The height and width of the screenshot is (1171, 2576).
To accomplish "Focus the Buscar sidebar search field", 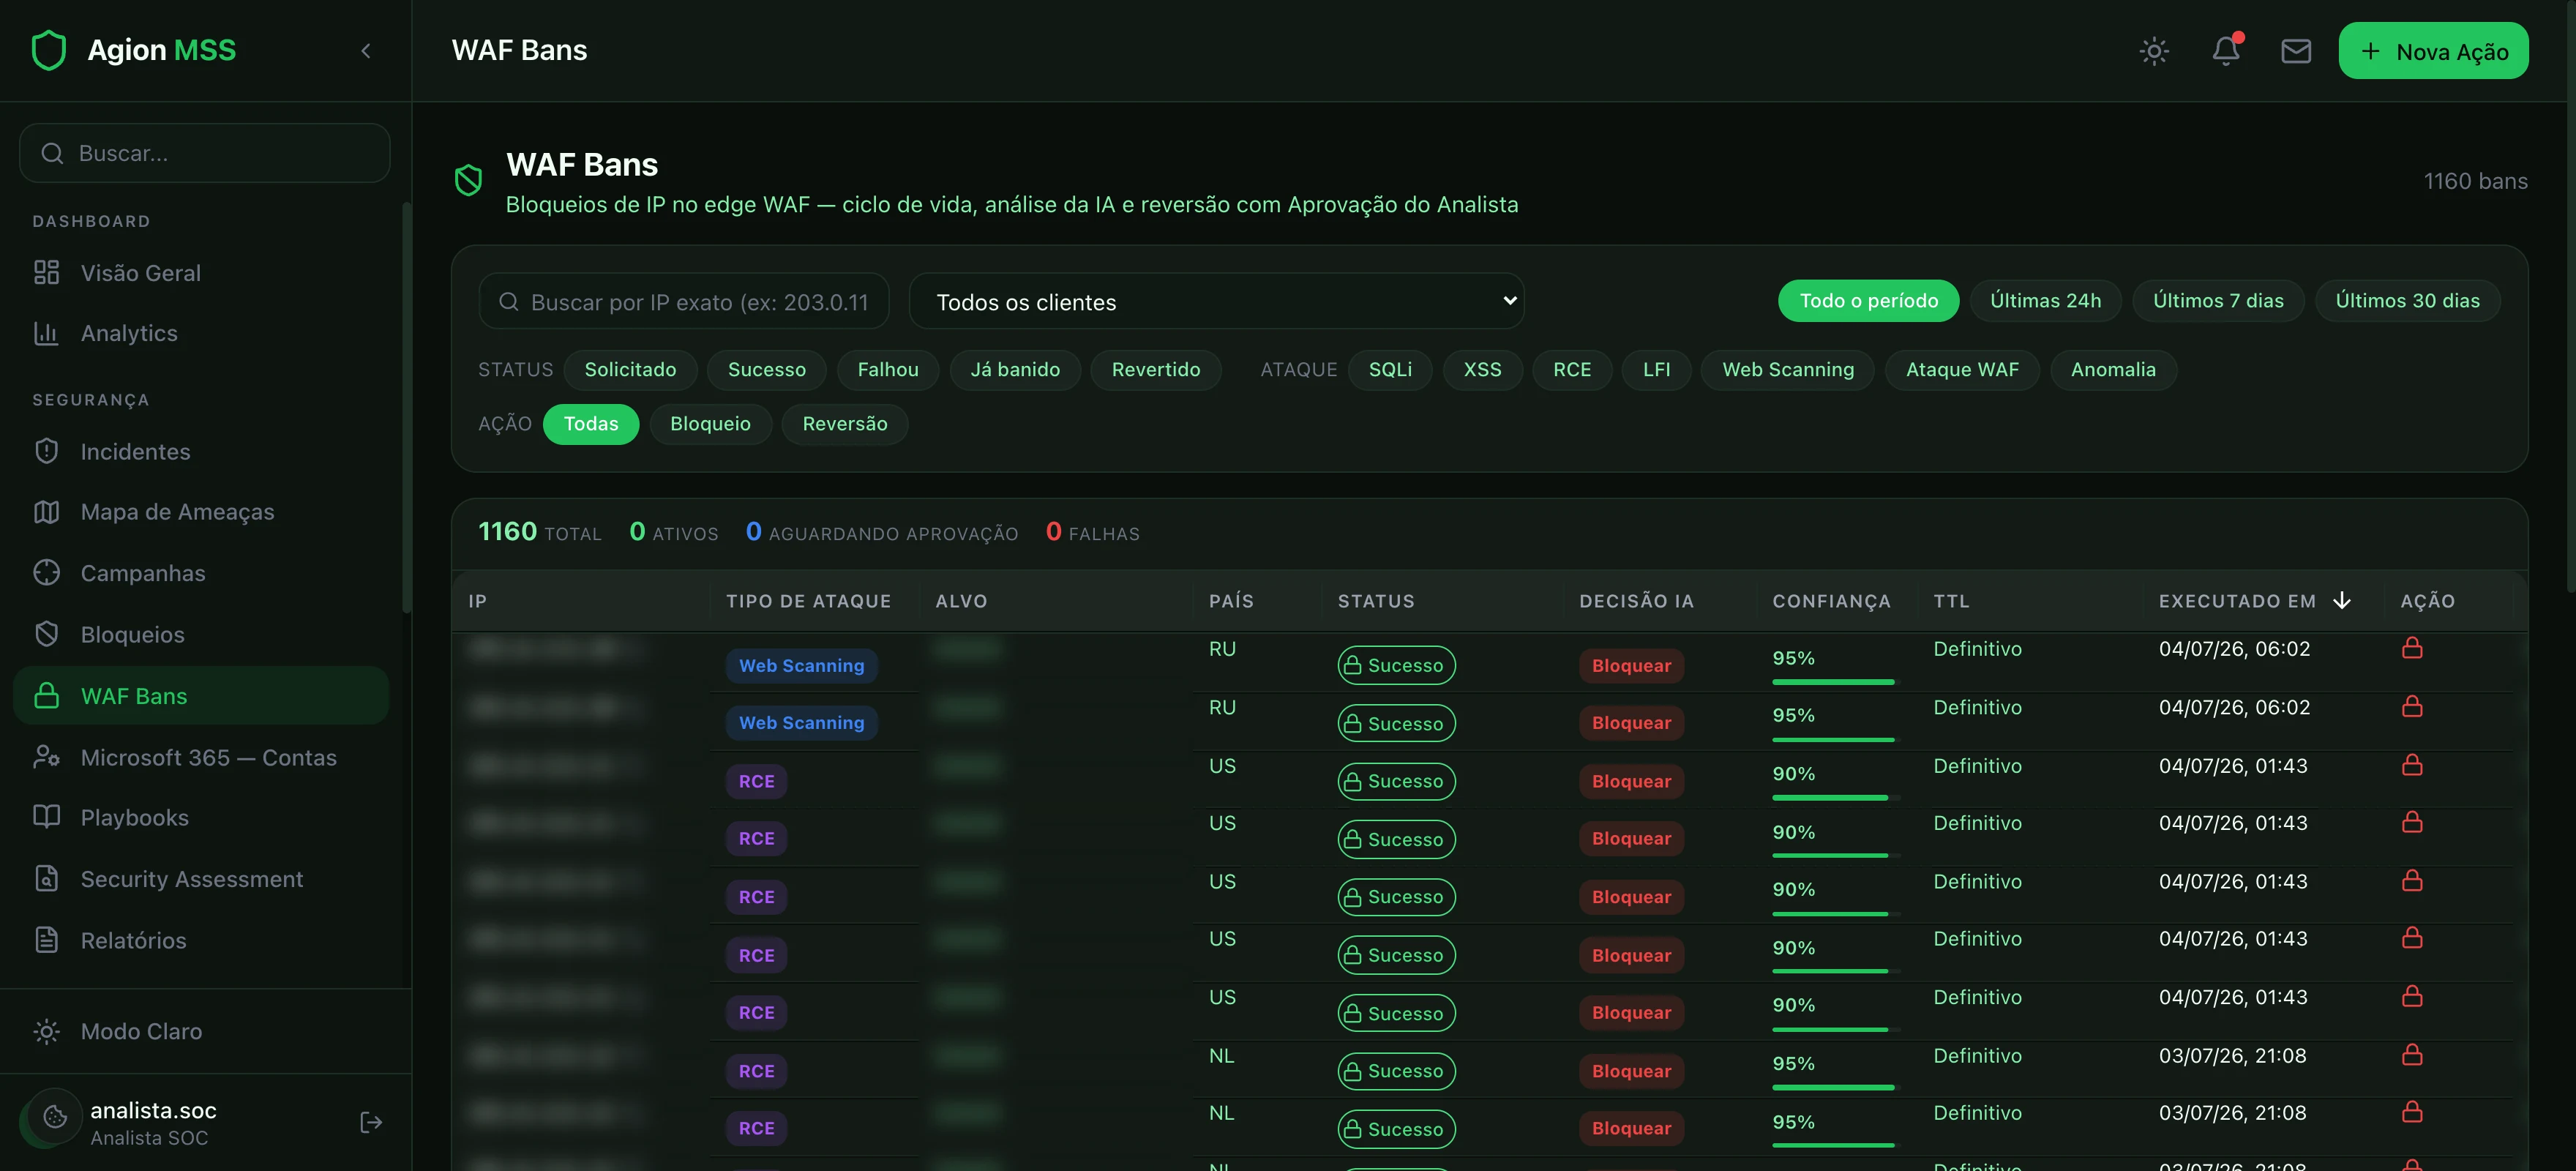I will (205, 153).
